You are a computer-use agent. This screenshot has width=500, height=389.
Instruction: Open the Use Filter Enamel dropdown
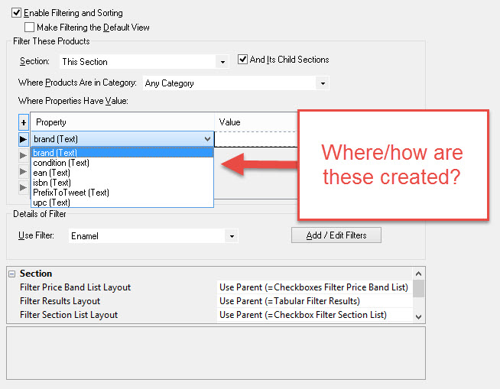(x=231, y=237)
